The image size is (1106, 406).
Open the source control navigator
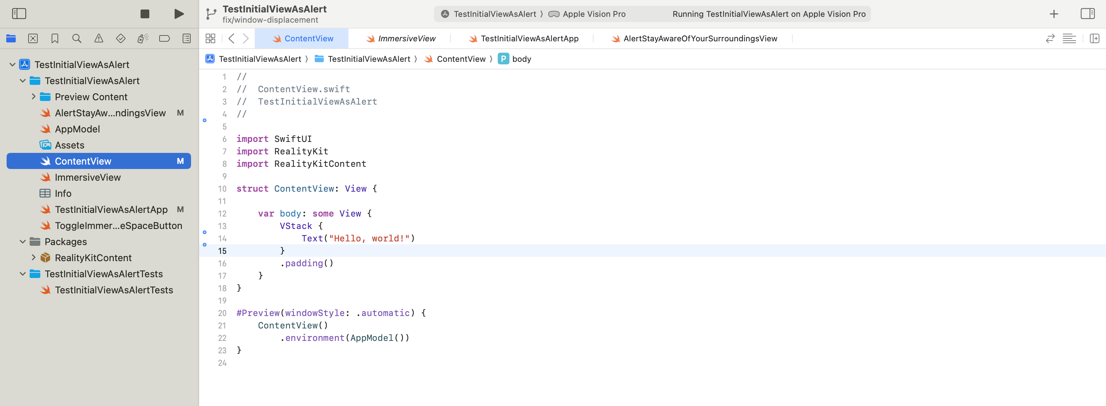click(33, 39)
